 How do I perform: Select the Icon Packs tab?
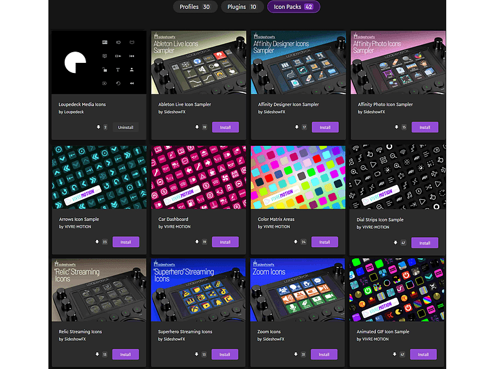(x=294, y=7)
